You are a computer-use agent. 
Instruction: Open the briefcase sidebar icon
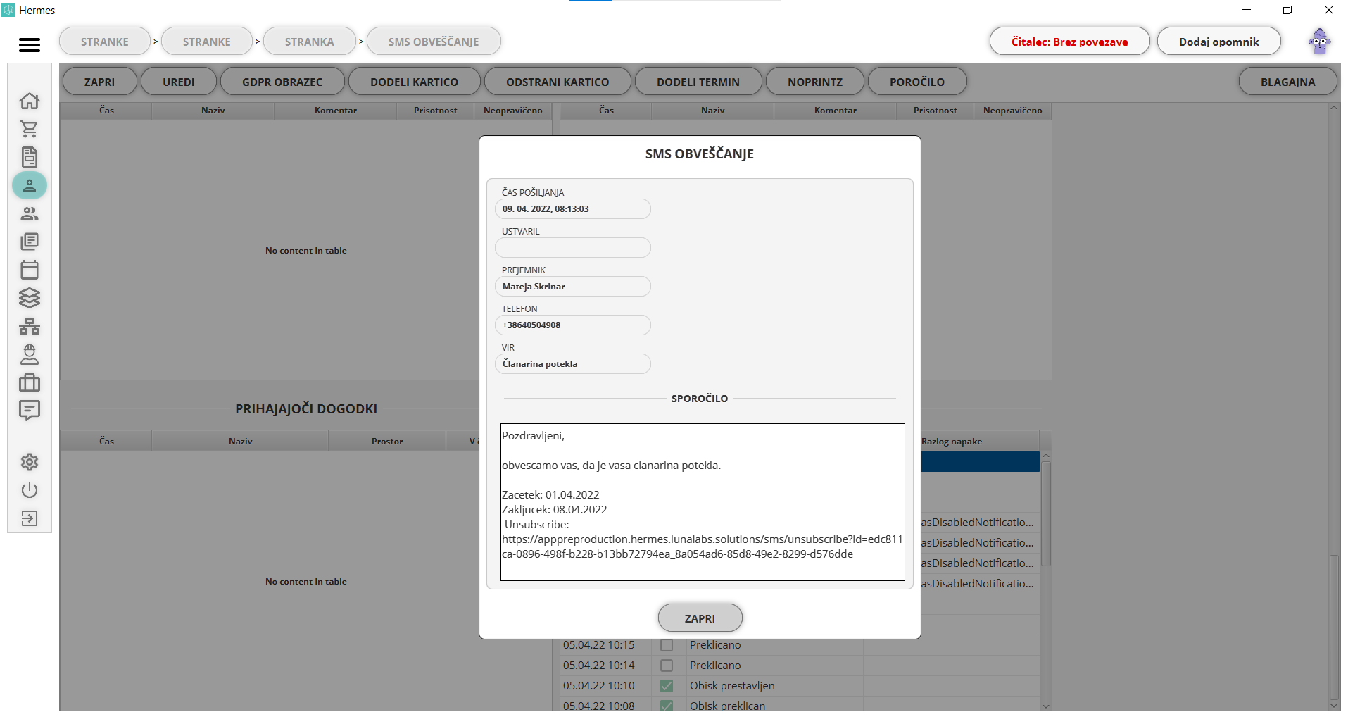click(x=30, y=382)
